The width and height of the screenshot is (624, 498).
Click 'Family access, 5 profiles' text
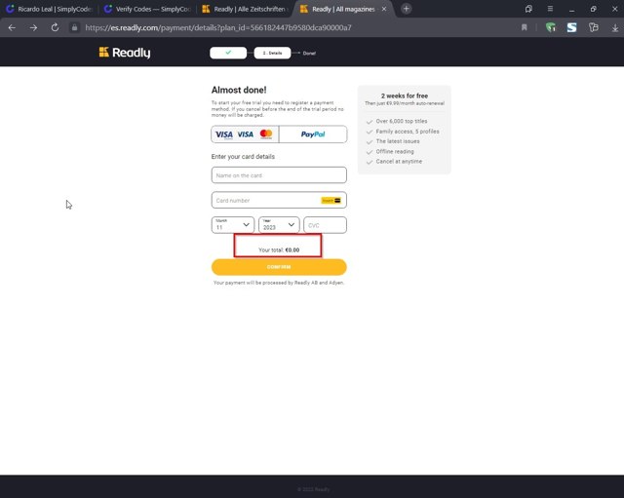(408, 132)
